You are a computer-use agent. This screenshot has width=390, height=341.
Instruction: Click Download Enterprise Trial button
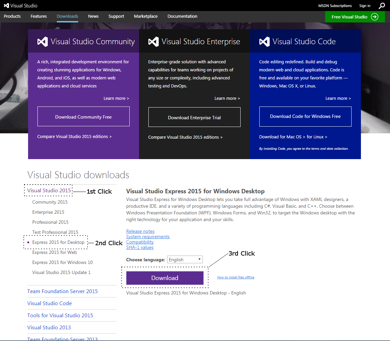pos(194,117)
